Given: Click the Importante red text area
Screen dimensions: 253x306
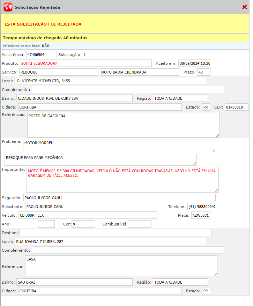Looking at the screenshot, I should click(x=122, y=180).
